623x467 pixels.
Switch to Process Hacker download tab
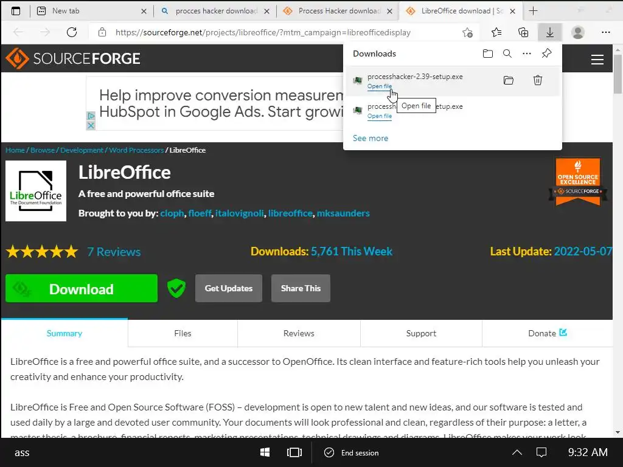(337, 11)
